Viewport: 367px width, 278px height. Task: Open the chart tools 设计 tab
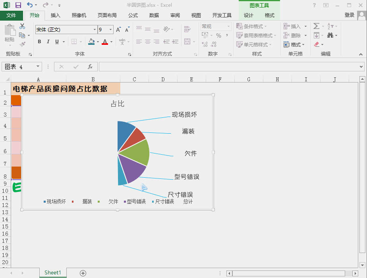[x=248, y=15]
